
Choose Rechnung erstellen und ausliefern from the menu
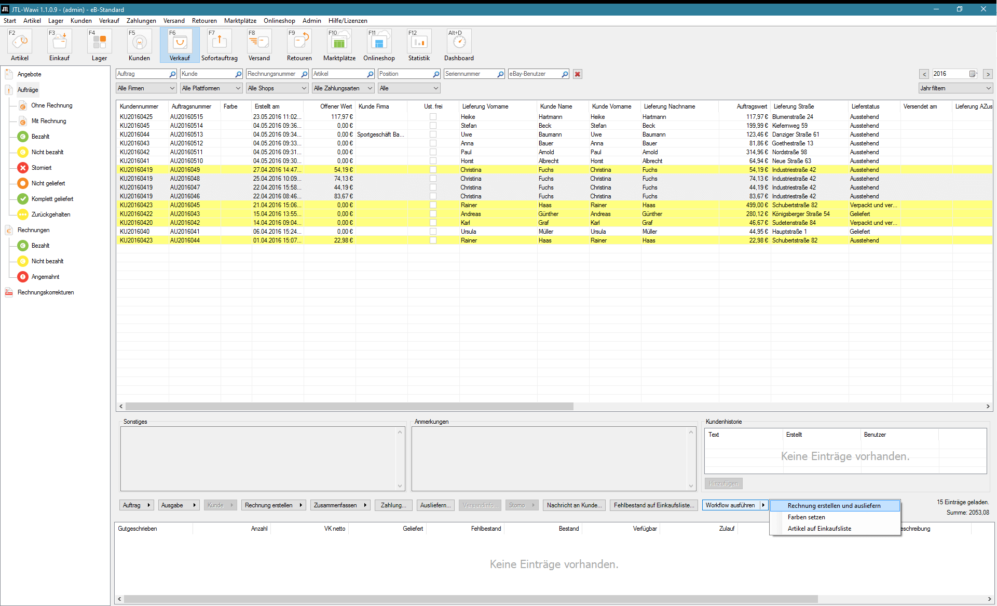tap(834, 505)
